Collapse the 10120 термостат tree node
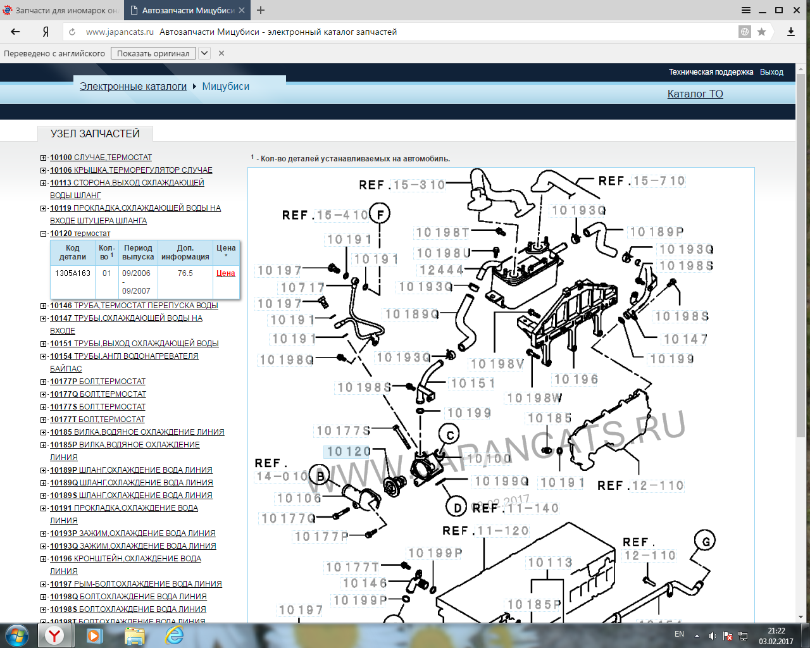This screenshot has height=648, width=810. pos(44,234)
